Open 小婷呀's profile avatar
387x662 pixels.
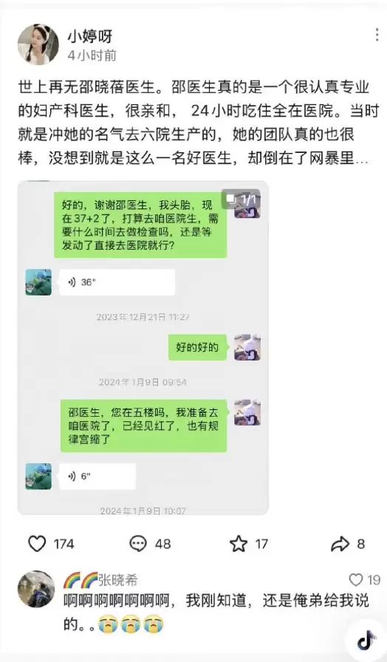pyautogui.click(x=38, y=44)
